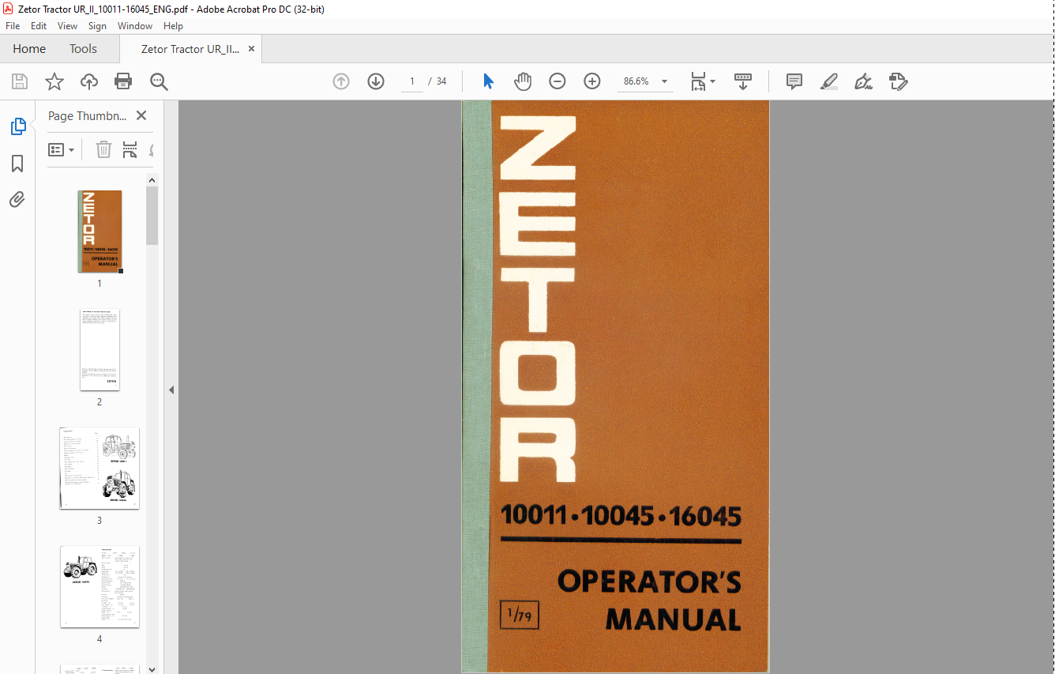
Task: Select page 3 thumbnail with tractor drawings
Action: (99, 469)
